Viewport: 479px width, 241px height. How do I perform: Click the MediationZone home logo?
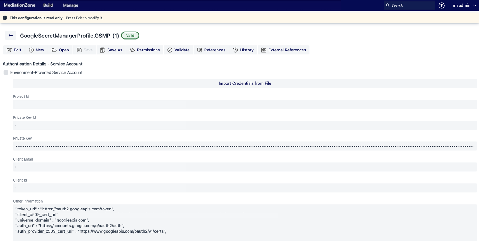(x=19, y=5)
